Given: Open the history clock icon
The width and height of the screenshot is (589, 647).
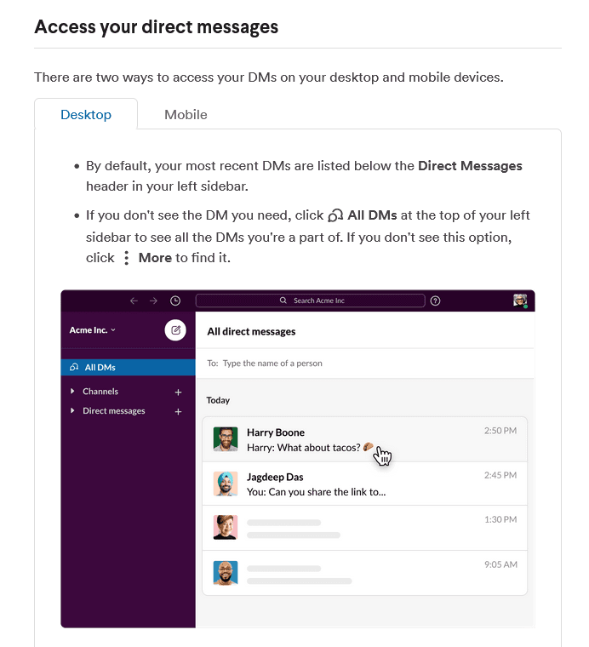Looking at the screenshot, I should (175, 301).
